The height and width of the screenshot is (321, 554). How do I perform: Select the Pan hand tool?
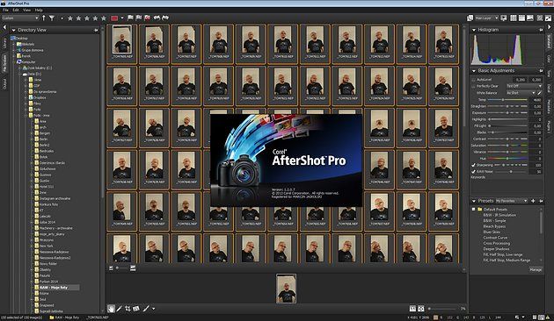[x=111, y=309]
